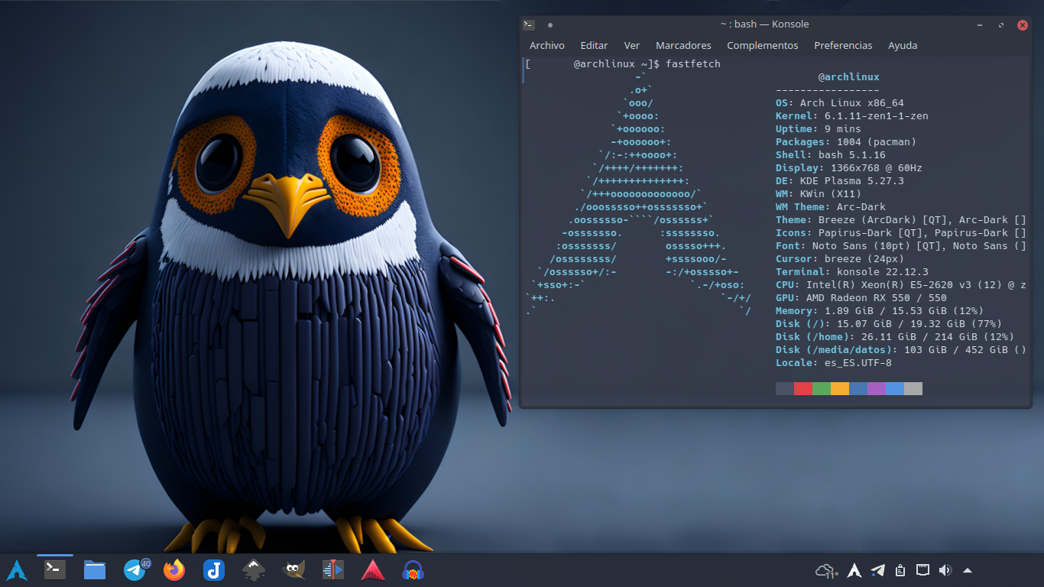Viewport: 1044px width, 587px height.
Task: Click the 'DE: KDE Plasma 5.27.3' line
Action: pos(840,181)
